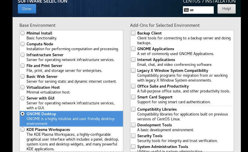Choose the Compute Node environment
Viewport: 248px width, 152px height.
23,44
